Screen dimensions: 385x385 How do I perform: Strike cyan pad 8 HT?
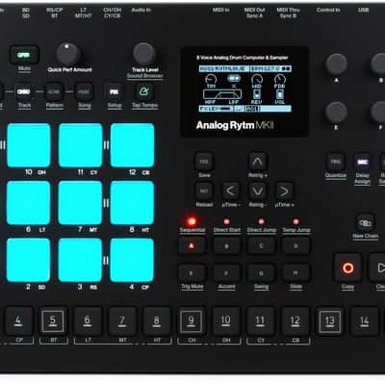[132, 203]
